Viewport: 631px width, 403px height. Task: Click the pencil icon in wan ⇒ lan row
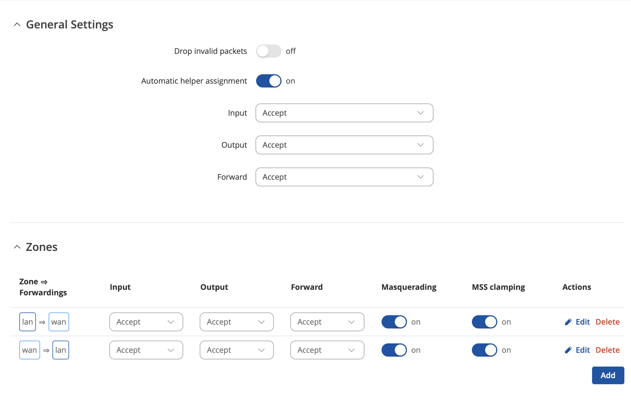click(x=568, y=350)
